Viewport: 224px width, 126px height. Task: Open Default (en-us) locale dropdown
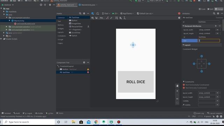tap(145, 13)
